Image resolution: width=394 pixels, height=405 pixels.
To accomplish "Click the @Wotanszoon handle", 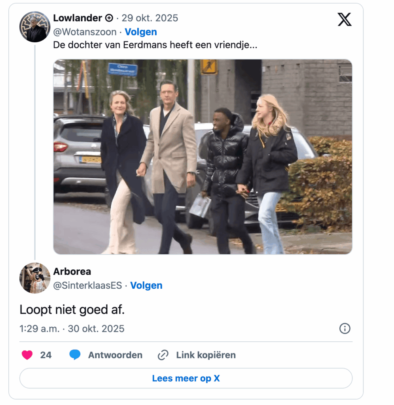I will tap(85, 32).
